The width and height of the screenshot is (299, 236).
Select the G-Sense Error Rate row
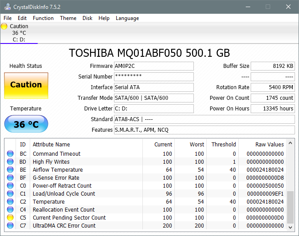click(146, 178)
